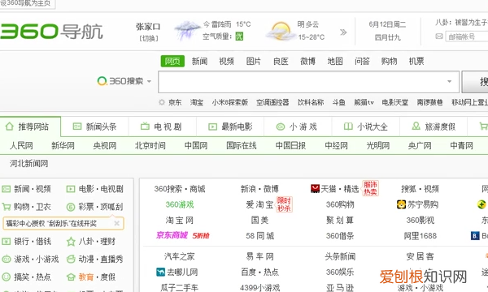488x292 pixels.
Task: Click today's thunderstorm weather icon
Action: tap(187, 30)
